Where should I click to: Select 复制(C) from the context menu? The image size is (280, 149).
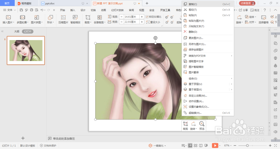[208, 4]
